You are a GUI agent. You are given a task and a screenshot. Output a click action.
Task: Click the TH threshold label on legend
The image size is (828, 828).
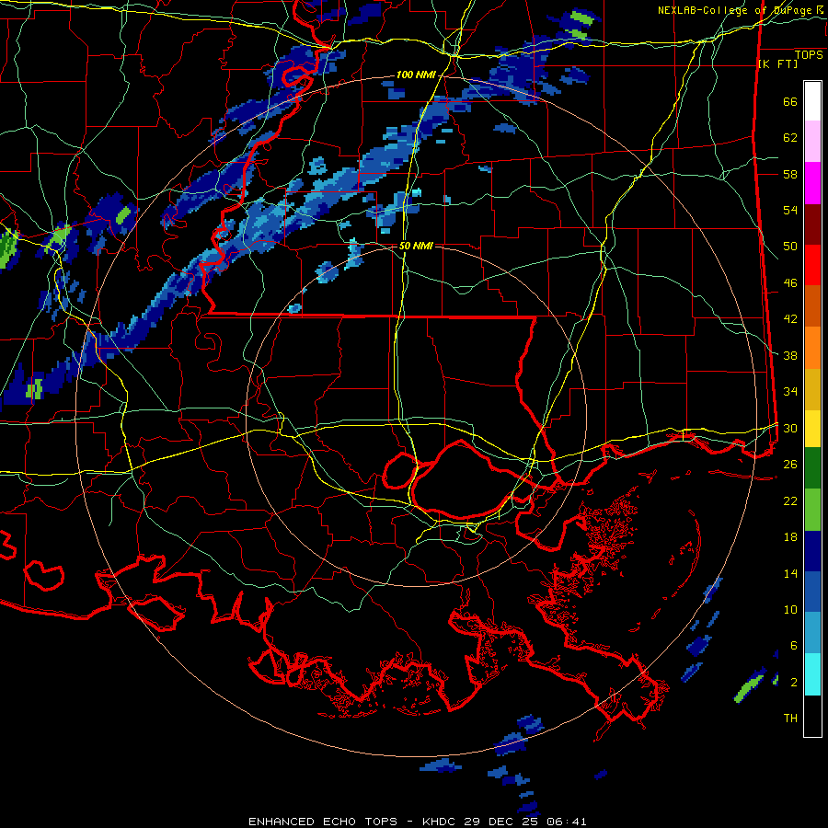(x=790, y=719)
